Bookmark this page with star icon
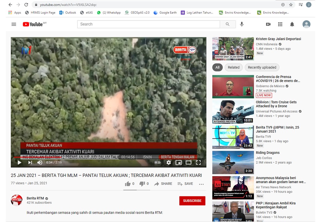321x222 pixels. [291, 5]
